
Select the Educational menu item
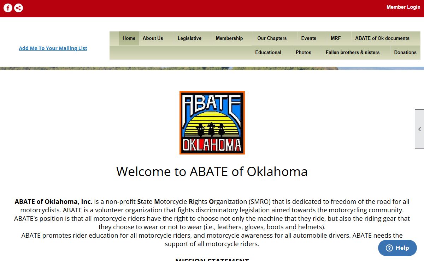[x=269, y=53]
